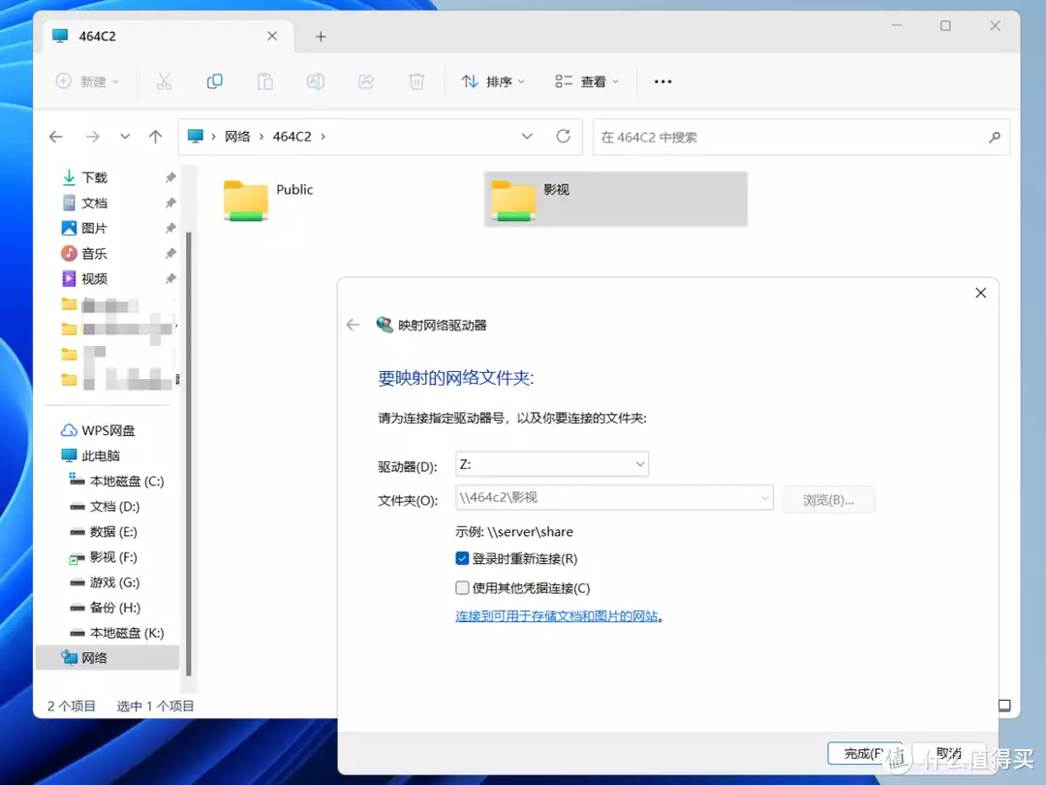Click the 完成 finish button
Viewport: 1046px width, 785px height.
pyautogui.click(x=864, y=754)
